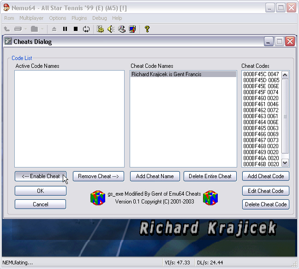Click the Edit Cheat Code button
The height and width of the screenshot is (269, 299).
[x=266, y=191]
